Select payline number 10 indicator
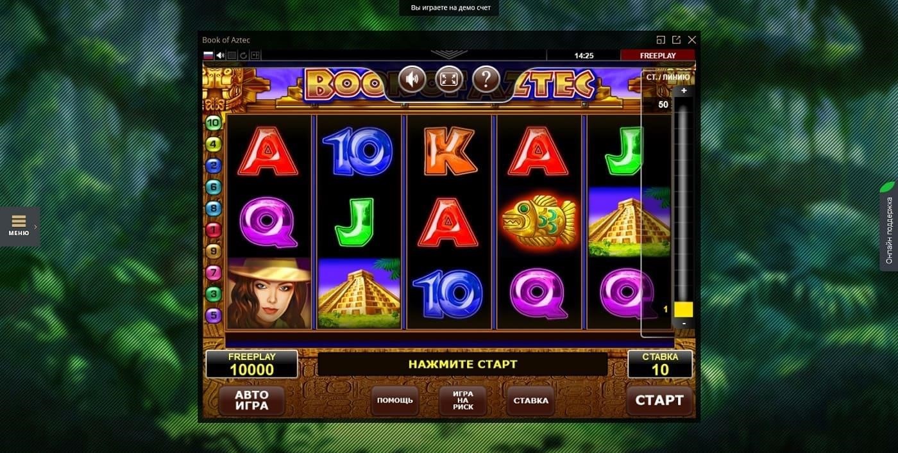This screenshot has height=453, width=898. tap(213, 122)
